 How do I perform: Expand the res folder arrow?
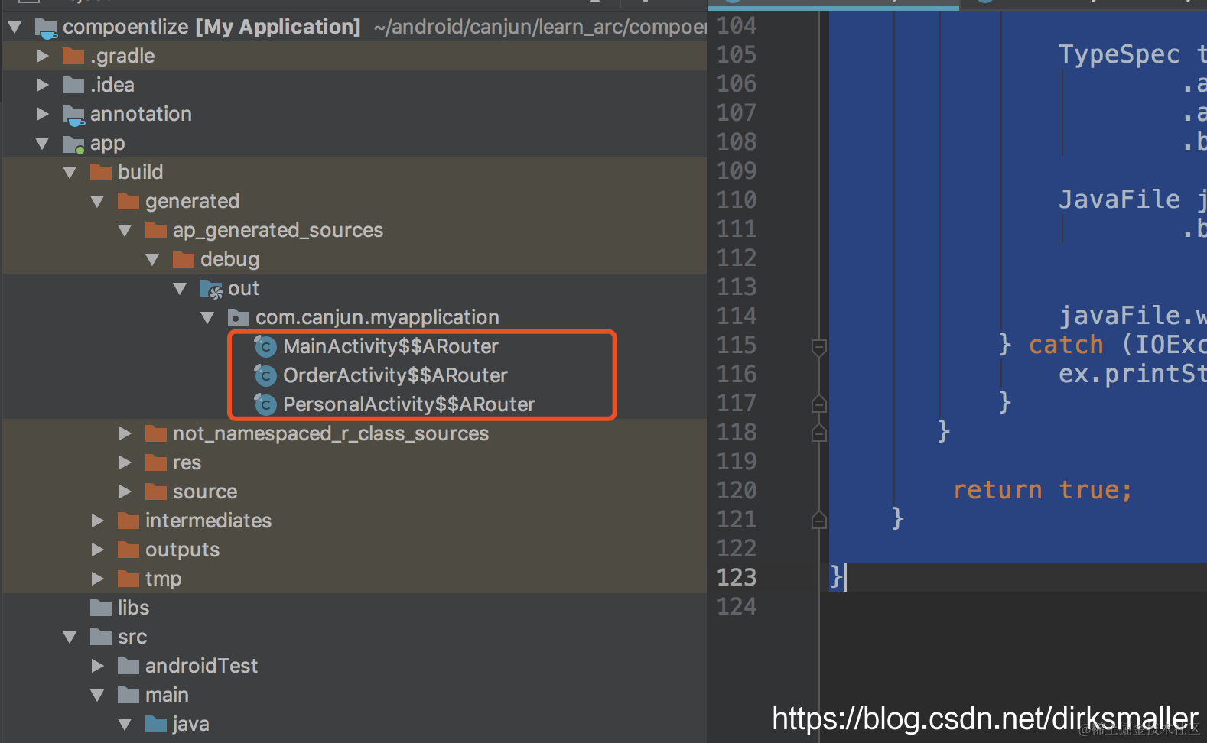[125, 462]
